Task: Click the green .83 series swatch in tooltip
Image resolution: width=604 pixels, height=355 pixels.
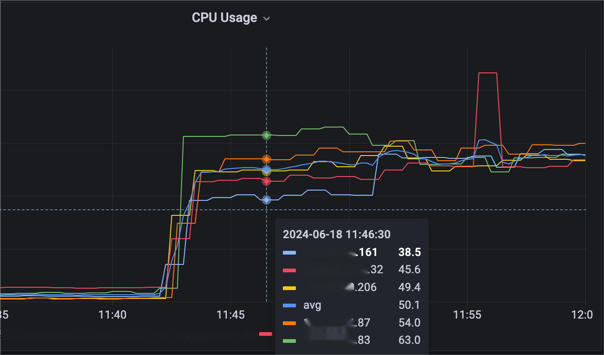Action: 289,341
